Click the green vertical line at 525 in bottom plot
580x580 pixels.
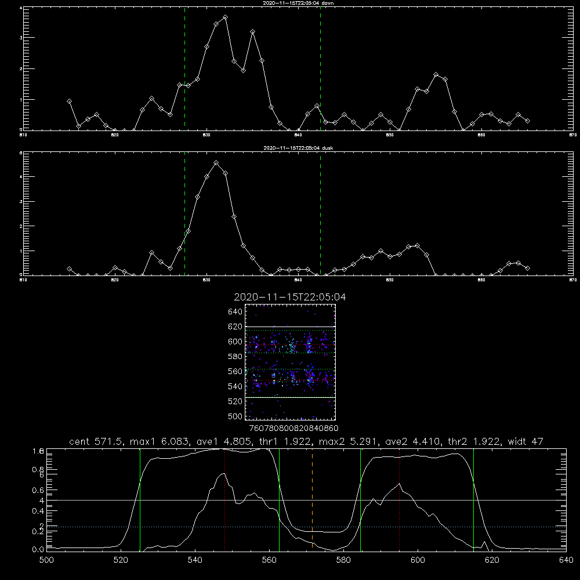pos(140,499)
